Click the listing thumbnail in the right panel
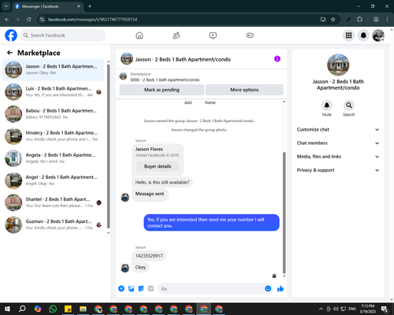Screen dimensions: 394x315 [x=338, y=65]
